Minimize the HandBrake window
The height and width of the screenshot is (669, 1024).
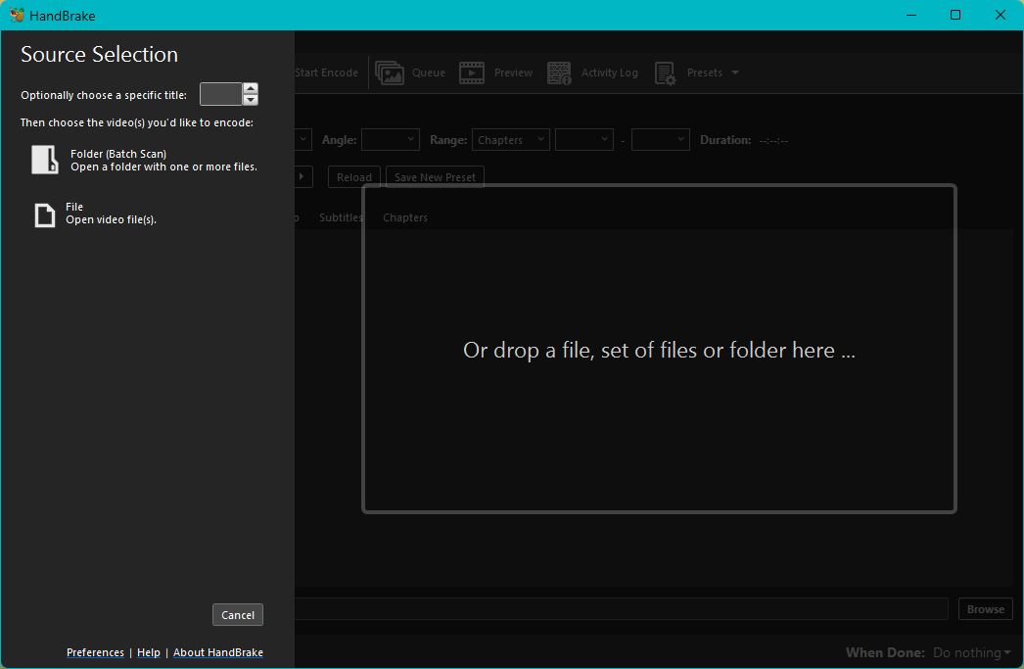click(x=911, y=15)
